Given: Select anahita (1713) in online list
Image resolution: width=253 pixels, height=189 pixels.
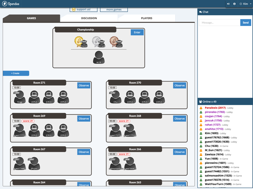Looking at the screenshot, I should [214, 129].
